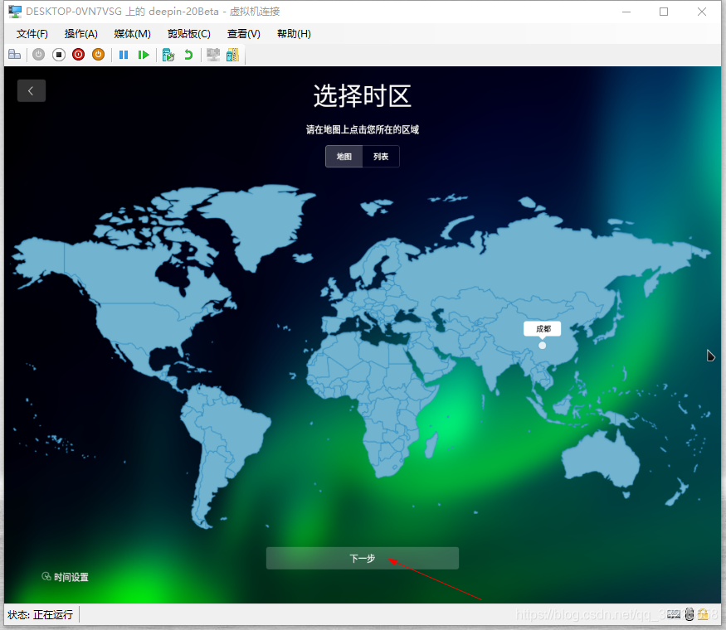
Task: Open the 操作(A) menu
Action: (x=81, y=34)
